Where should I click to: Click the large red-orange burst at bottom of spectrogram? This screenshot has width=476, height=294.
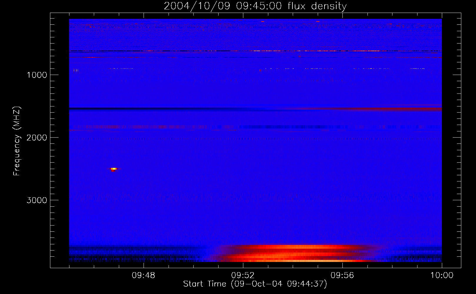[297, 253]
